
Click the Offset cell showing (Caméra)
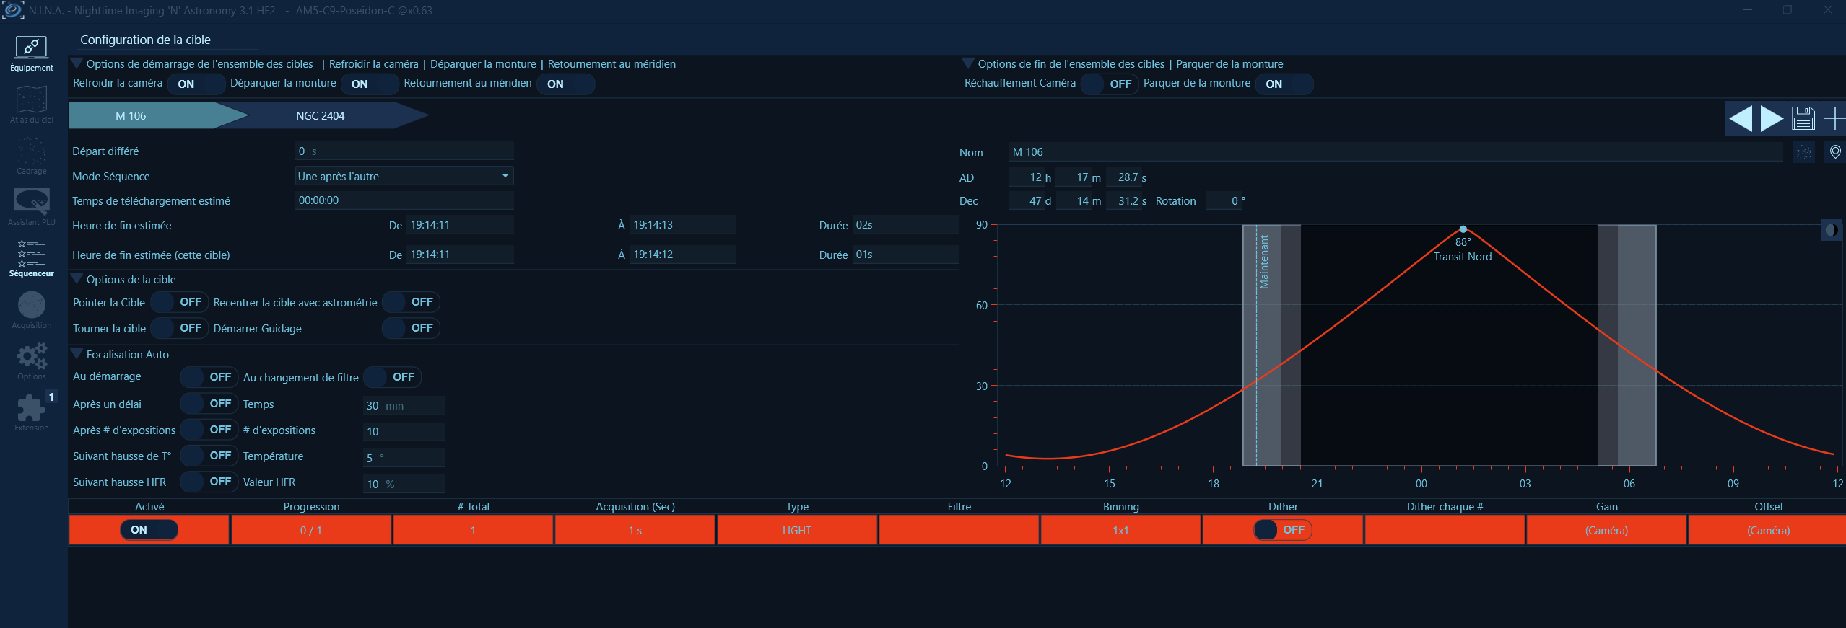(1768, 530)
